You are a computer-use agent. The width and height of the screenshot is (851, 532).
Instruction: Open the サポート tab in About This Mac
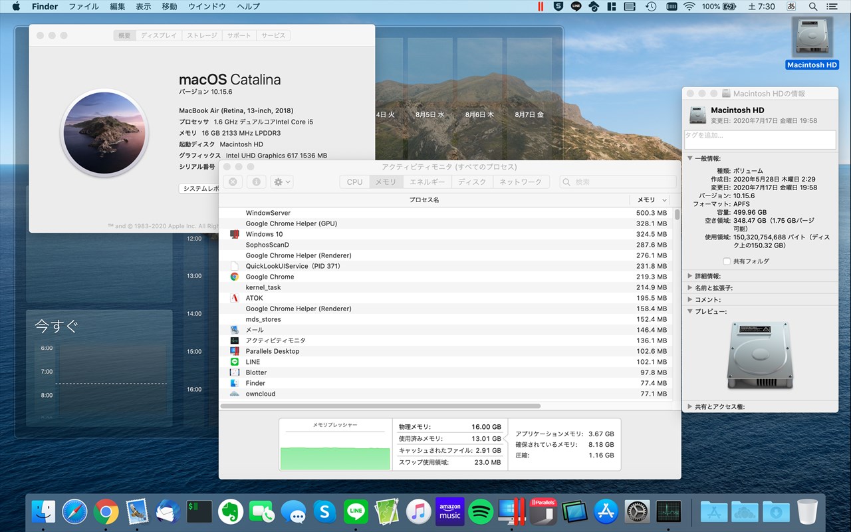(239, 35)
